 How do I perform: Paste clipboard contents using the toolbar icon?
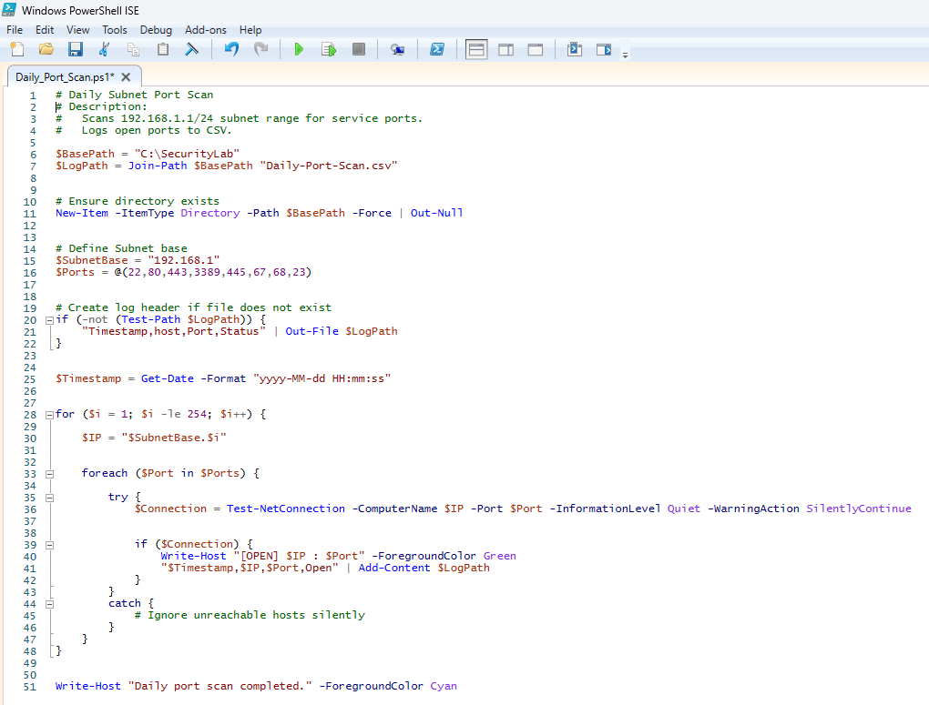point(162,49)
